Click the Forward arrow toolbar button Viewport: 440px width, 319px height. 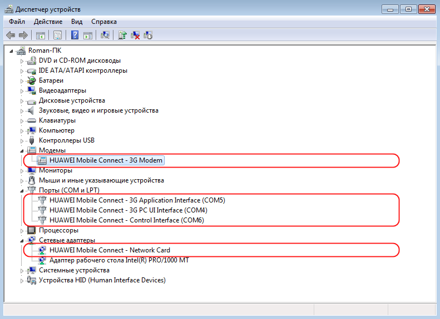click(x=23, y=36)
